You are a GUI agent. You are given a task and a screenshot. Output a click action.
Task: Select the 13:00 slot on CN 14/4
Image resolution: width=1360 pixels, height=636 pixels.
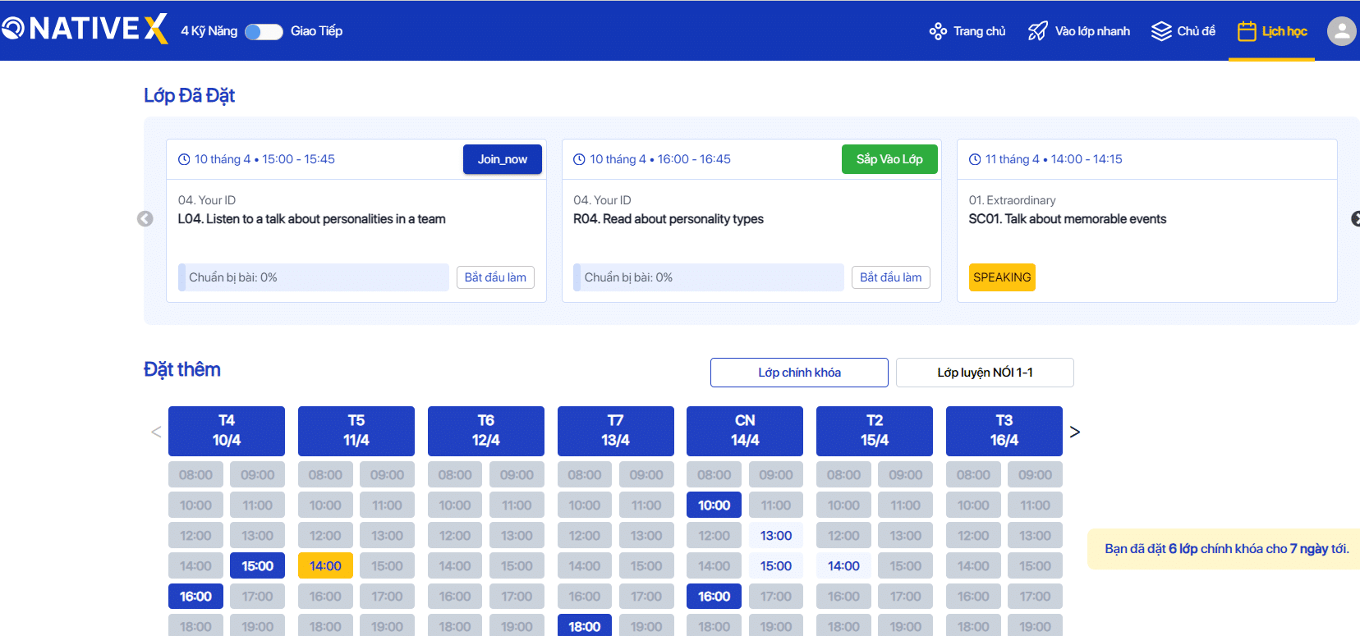coord(775,535)
